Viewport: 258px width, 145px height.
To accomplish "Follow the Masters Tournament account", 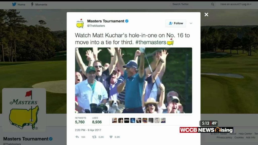I will (176, 23).
